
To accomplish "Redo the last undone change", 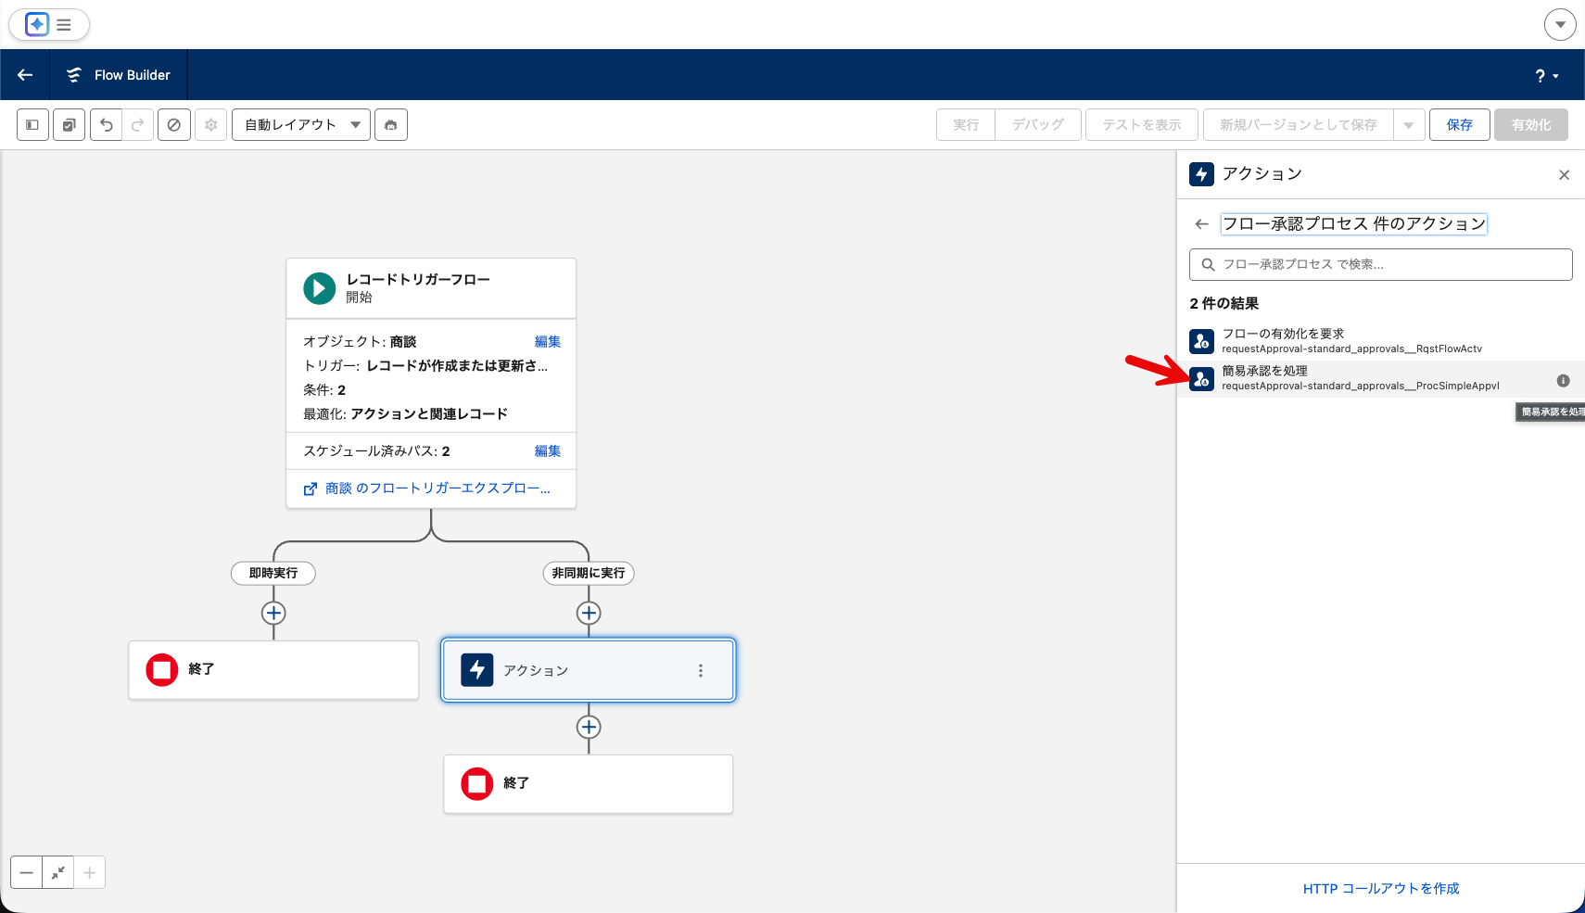I will pyautogui.click(x=137, y=124).
